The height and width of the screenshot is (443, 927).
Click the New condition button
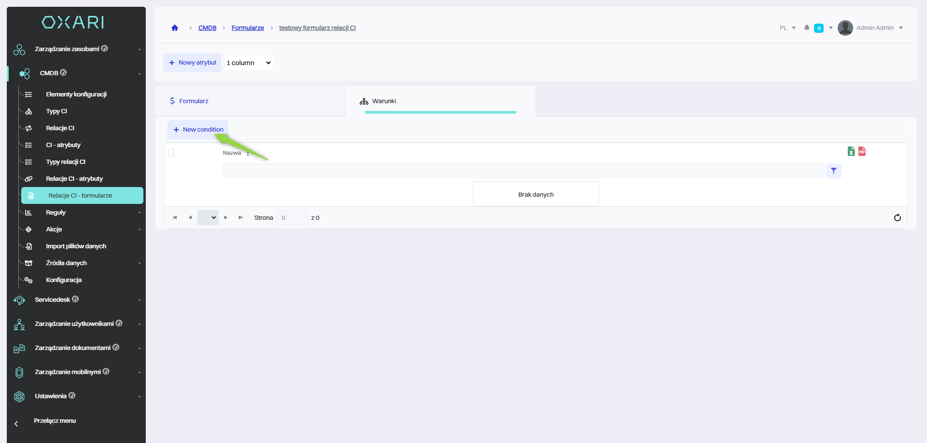tap(198, 130)
